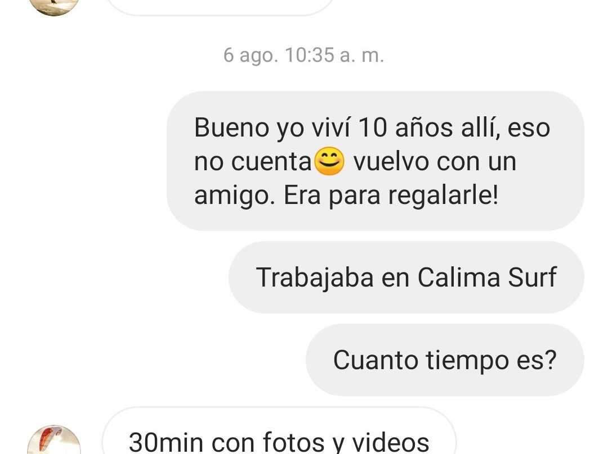Select the message starting with Bueno yo viví
This screenshot has width=608, height=454.
(375, 161)
